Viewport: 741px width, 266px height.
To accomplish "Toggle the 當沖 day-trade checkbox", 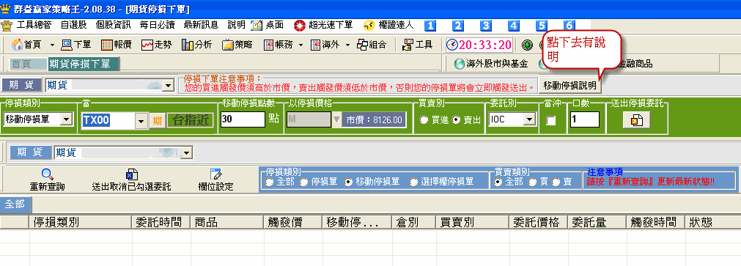I will (551, 120).
